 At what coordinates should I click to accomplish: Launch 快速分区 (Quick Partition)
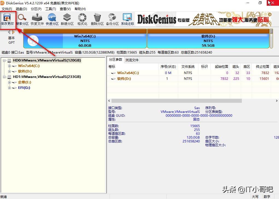tap(52, 19)
